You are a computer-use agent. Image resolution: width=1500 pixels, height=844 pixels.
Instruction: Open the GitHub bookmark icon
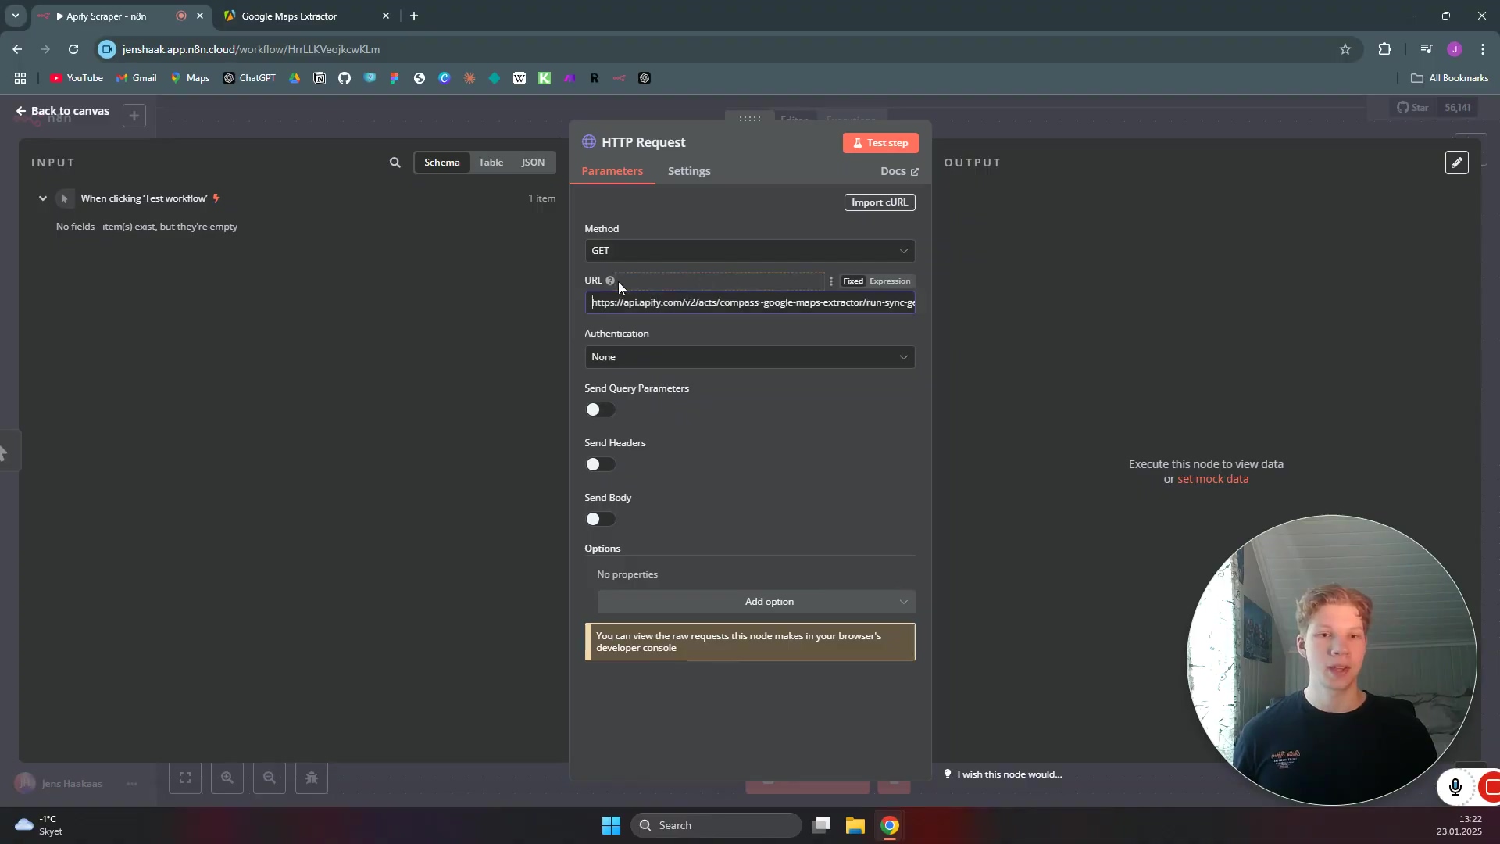click(345, 78)
